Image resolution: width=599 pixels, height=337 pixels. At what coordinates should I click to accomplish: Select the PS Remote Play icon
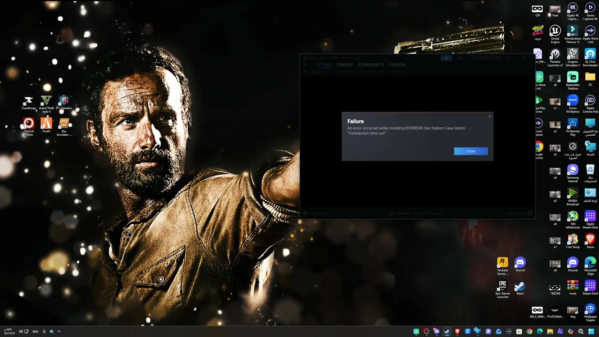(573, 127)
